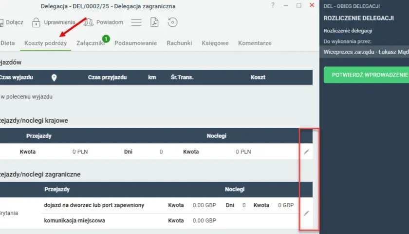Open Uprawnienia padlock icon

click(36, 22)
